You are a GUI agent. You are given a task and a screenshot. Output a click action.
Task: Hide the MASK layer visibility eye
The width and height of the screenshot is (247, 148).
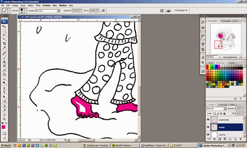(208, 127)
